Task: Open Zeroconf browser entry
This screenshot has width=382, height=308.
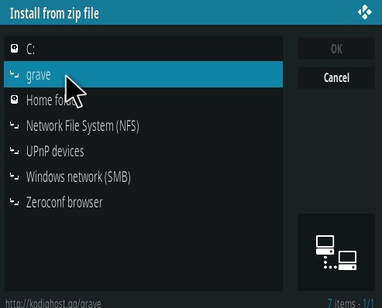Action: [143, 202]
